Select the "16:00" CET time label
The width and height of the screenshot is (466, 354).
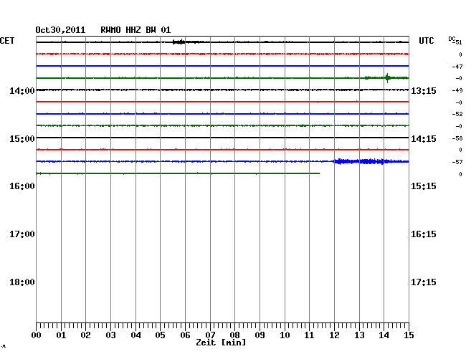[22, 186]
